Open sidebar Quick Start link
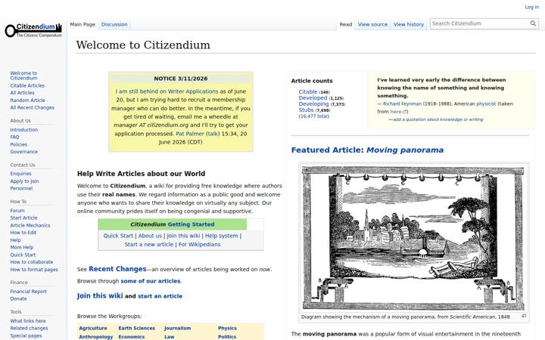 [x=23, y=255]
